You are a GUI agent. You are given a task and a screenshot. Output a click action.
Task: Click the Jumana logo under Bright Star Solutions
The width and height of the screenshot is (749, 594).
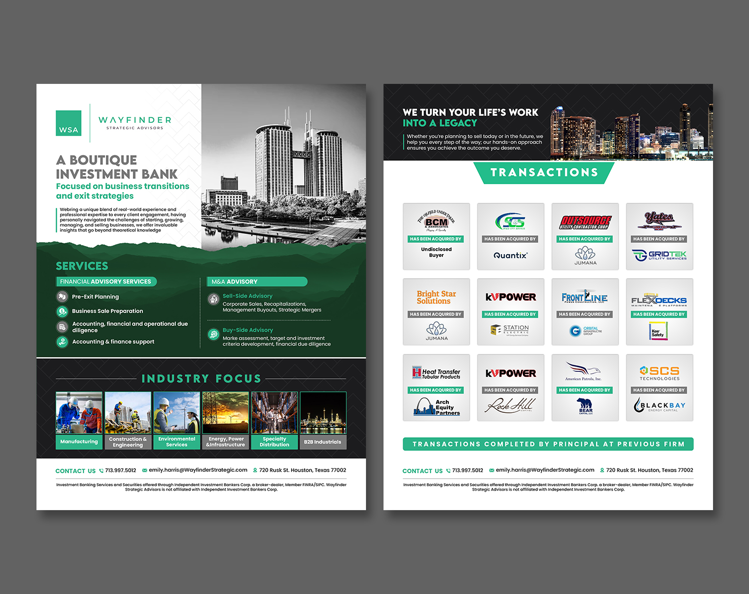(436, 331)
